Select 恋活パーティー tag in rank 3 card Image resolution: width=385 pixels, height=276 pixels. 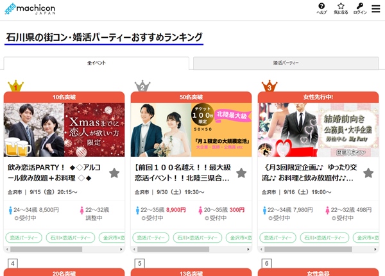[278, 238]
